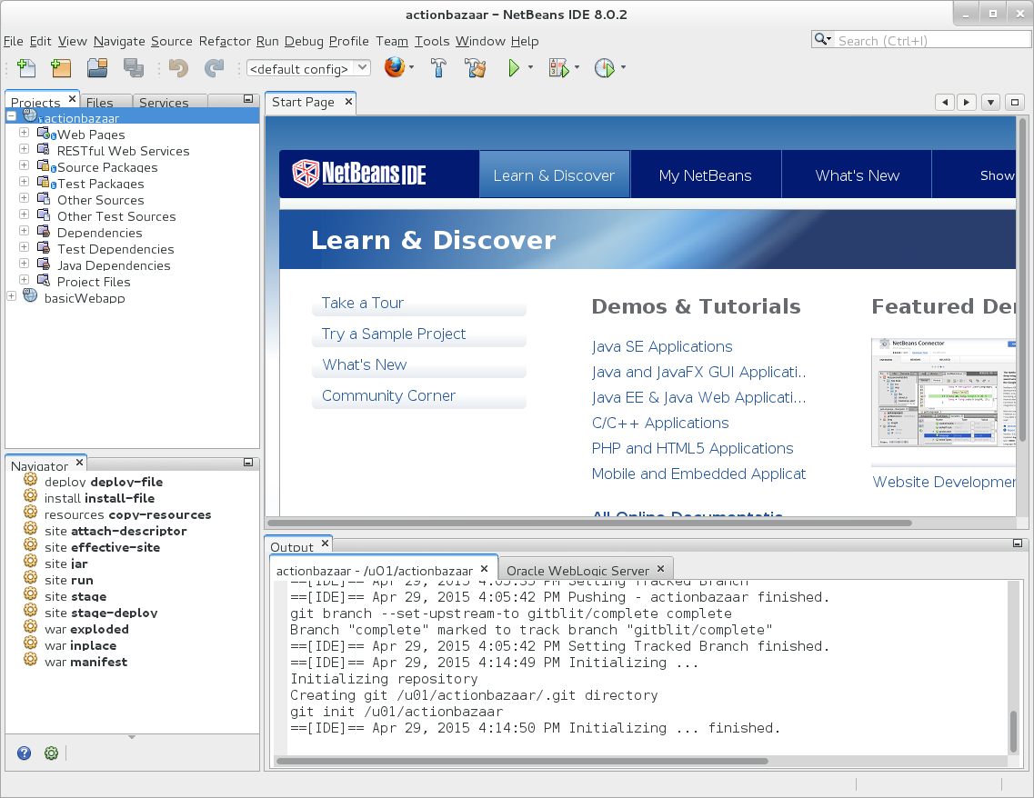
Task: Click the help icon in Navigator panel
Action: pyautogui.click(x=24, y=753)
